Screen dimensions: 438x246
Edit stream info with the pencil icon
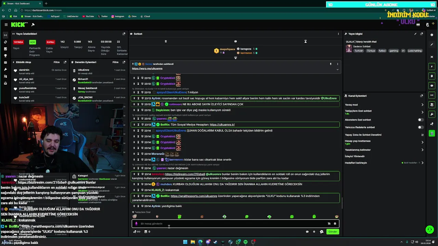point(415,34)
